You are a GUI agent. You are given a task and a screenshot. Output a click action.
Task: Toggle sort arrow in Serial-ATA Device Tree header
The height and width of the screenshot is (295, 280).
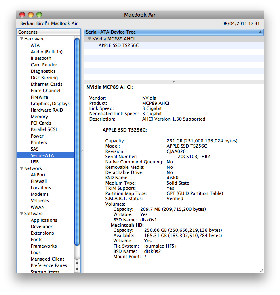(260, 32)
